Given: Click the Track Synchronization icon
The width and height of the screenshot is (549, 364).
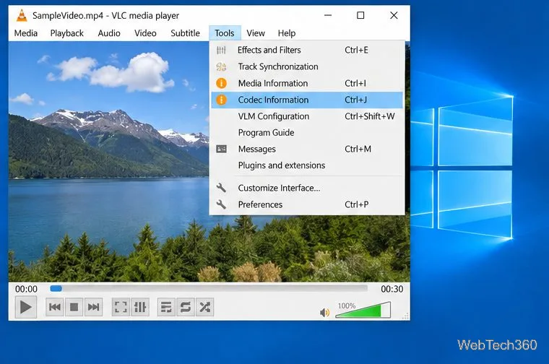Looking at the screenshot, I should point(221,66).
